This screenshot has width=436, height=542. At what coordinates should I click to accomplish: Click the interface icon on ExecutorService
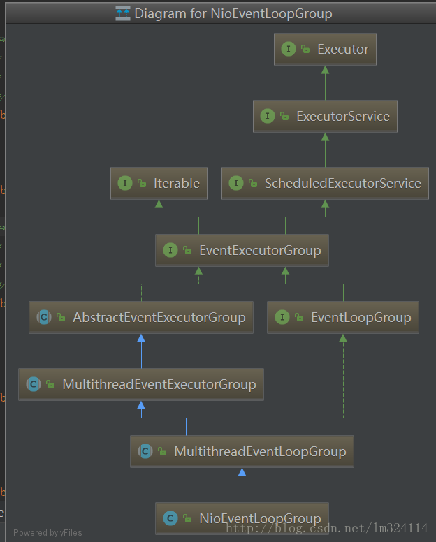pos(268,116)
